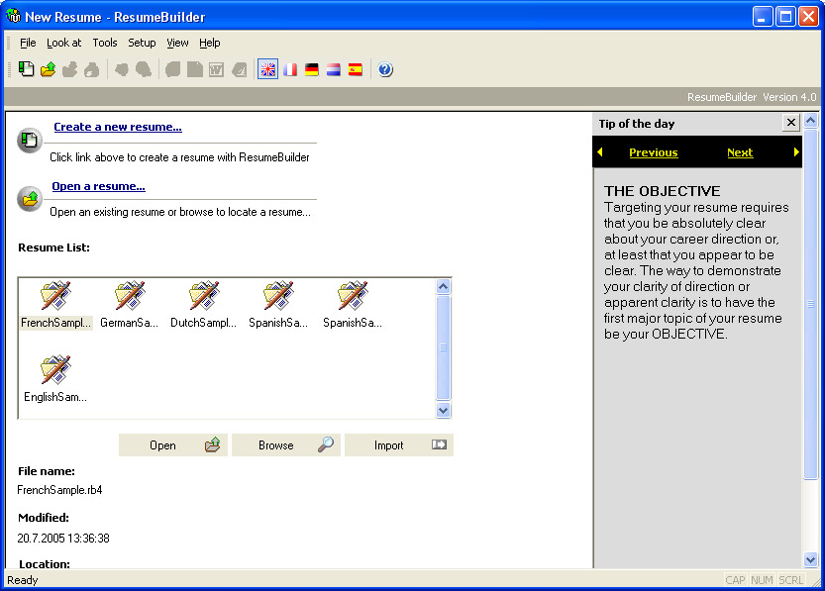Select the German flag language icon
Screen dimensions: 825x591
tap(311, 69)
